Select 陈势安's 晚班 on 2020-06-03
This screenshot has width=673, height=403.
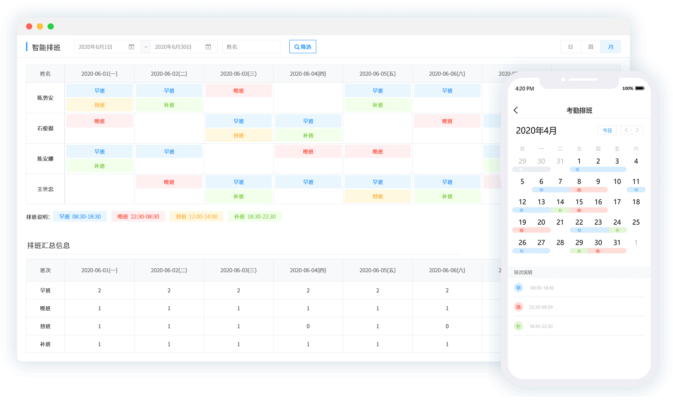click(239, 91)
